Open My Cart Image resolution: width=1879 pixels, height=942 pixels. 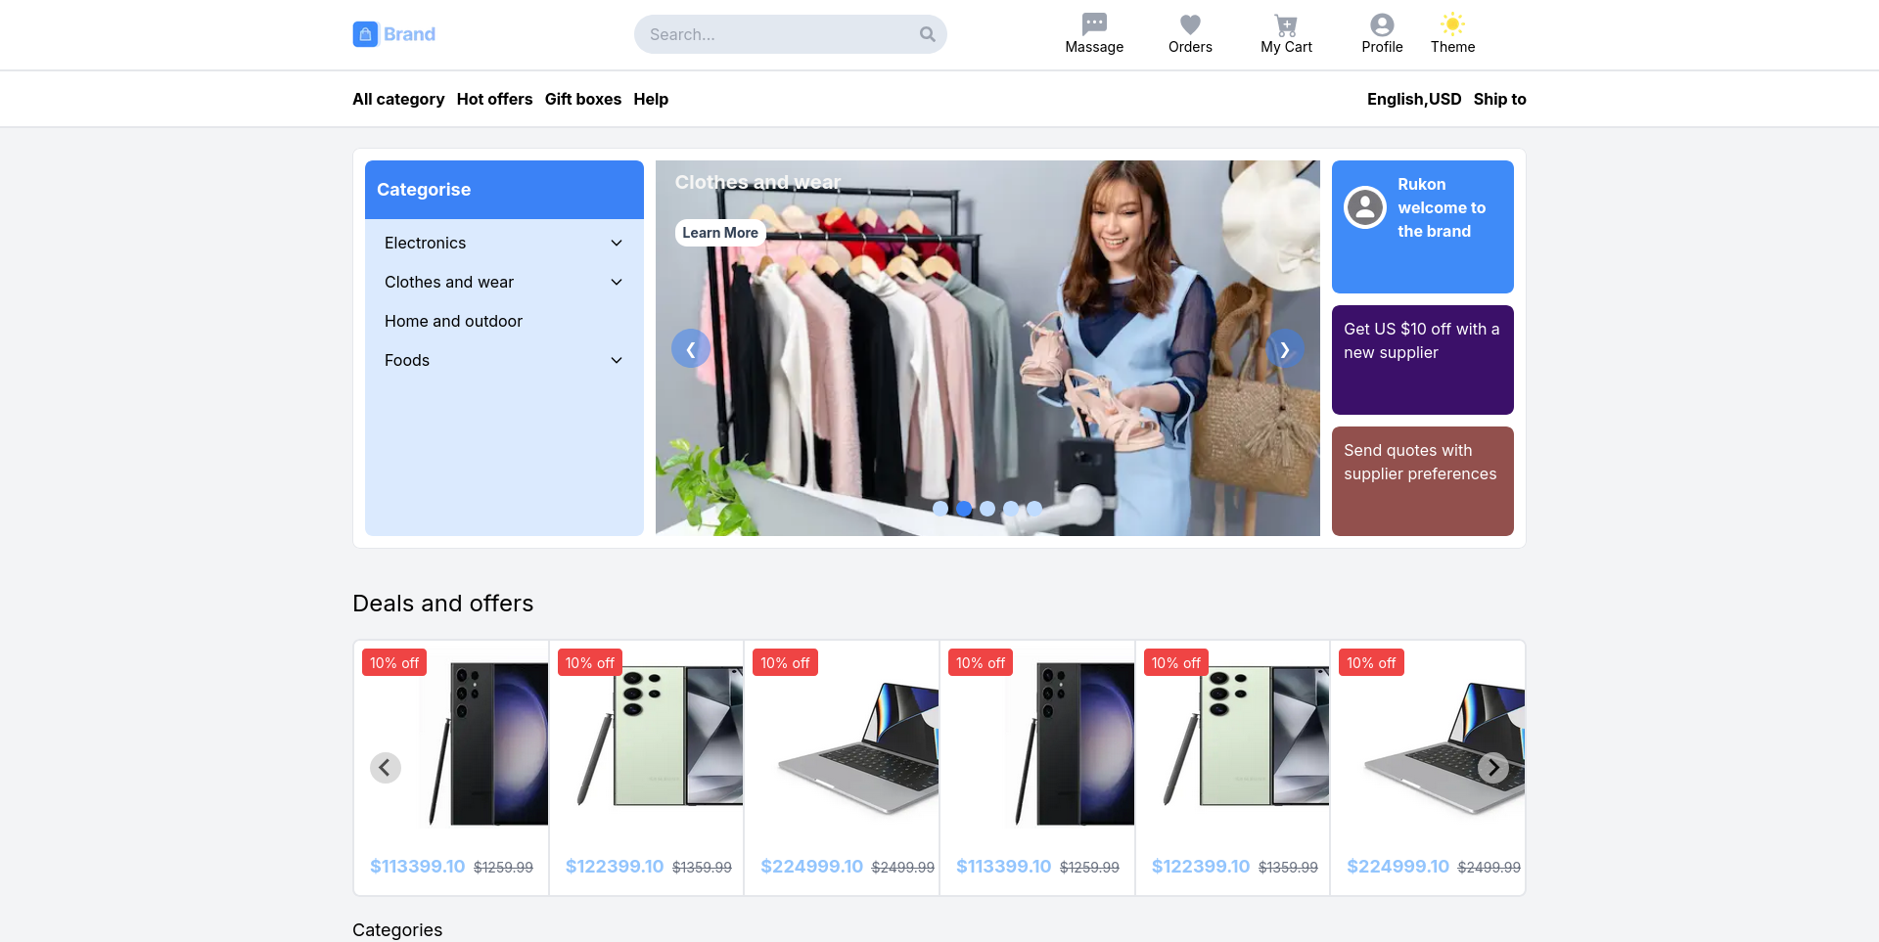(x=1286, y=24)
